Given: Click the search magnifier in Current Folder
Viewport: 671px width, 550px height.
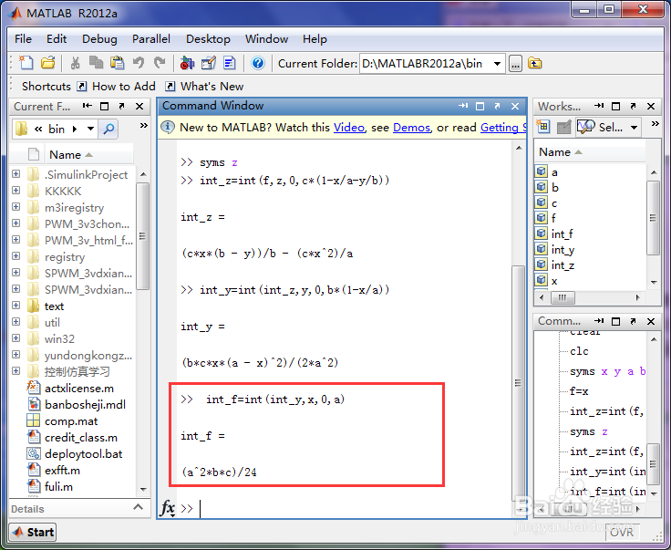Looking at the screenshot, I should tap(108, 129).
